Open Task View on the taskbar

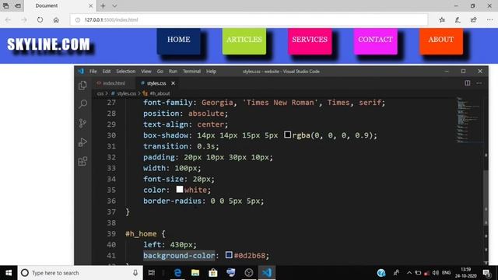click(152, 273)
